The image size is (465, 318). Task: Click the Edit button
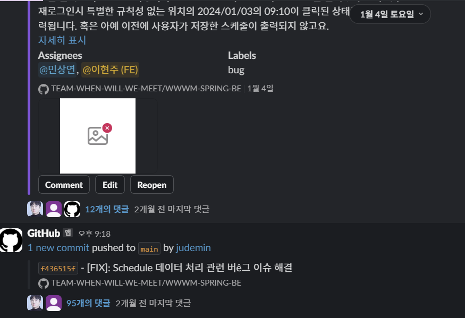110,185
